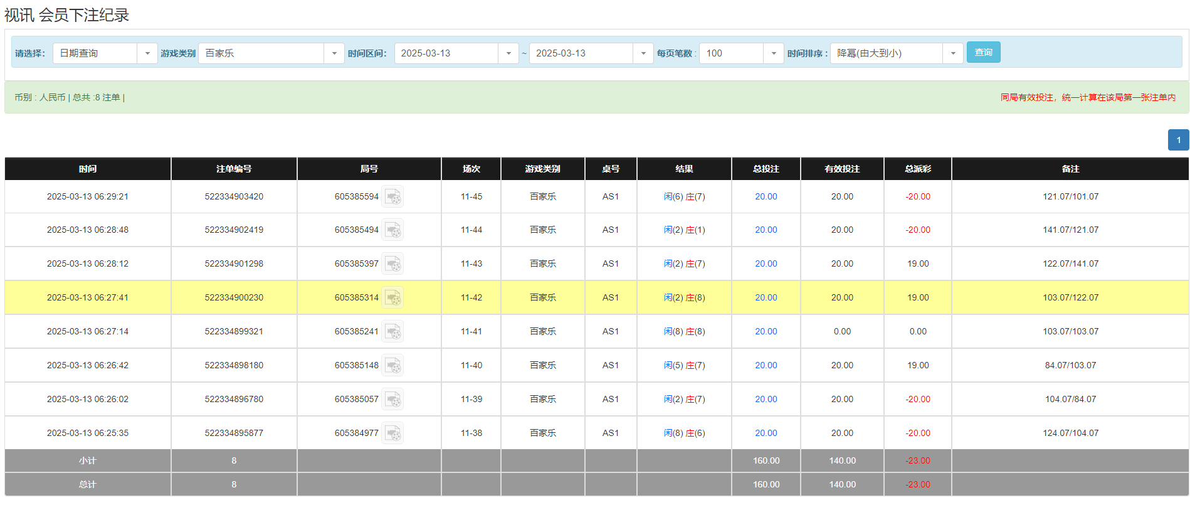1190x505 pixels.
Task: Open replay icon for round 605384977
Action: (x=393, y=433)
